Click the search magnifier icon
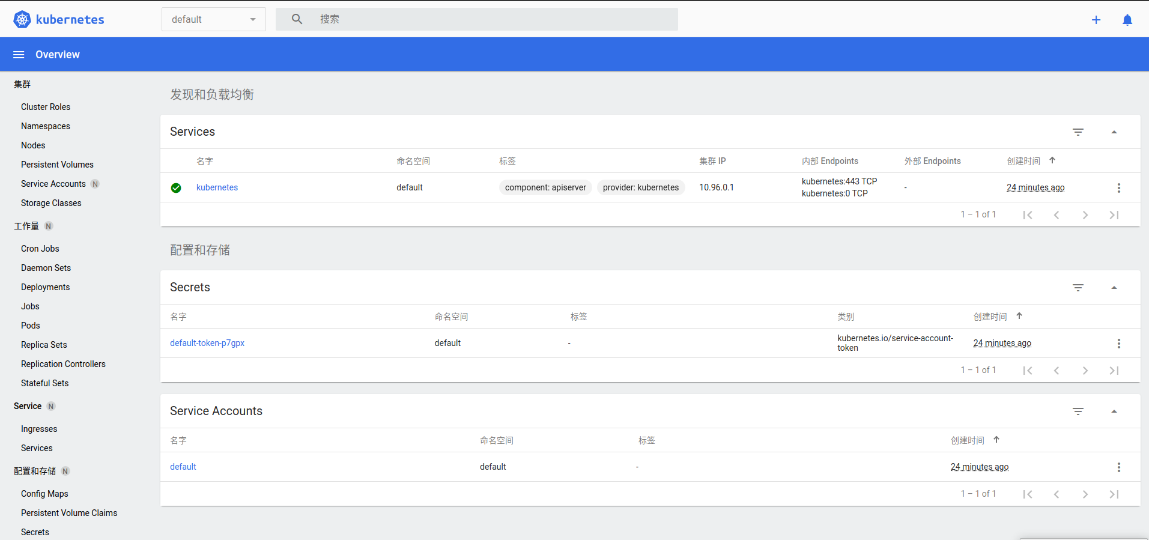The image size is (1149, 540). (x=297, y=19)
